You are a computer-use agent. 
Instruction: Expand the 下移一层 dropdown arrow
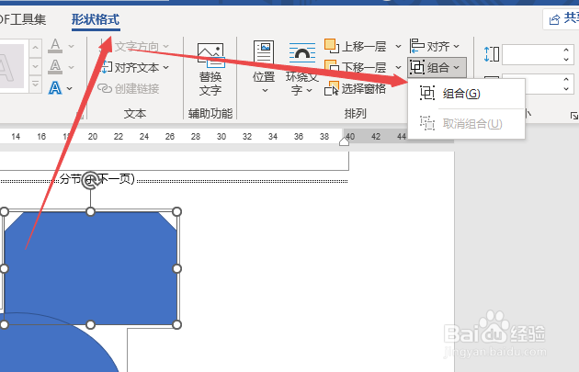398,67
